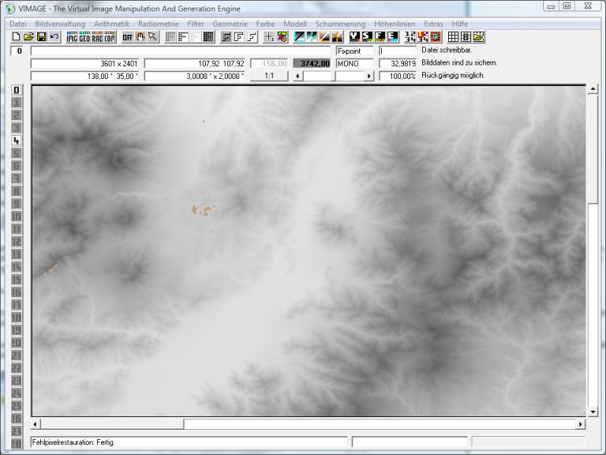Toggle image slot 10 on sidebar
The width and height of the screenshot is (606, 455).
16,216
